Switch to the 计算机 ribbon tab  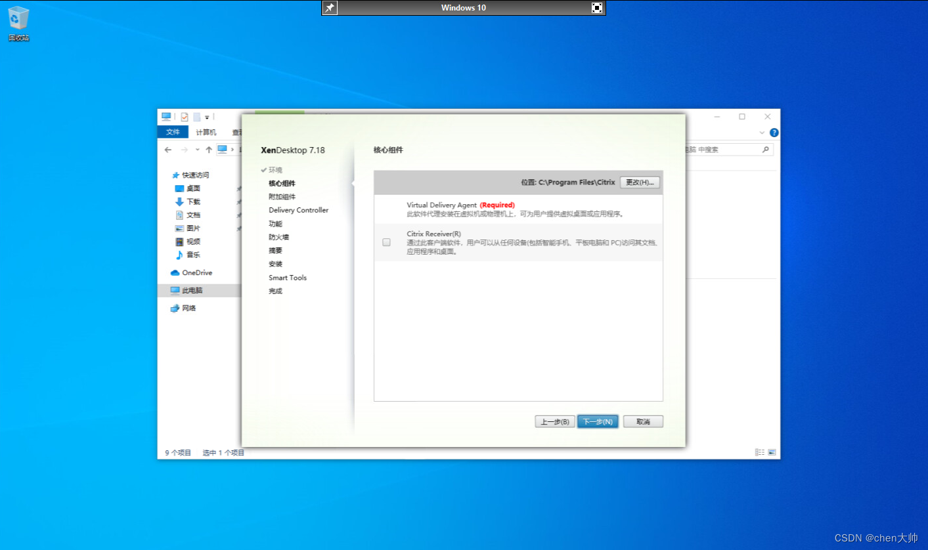coord(206,132)
